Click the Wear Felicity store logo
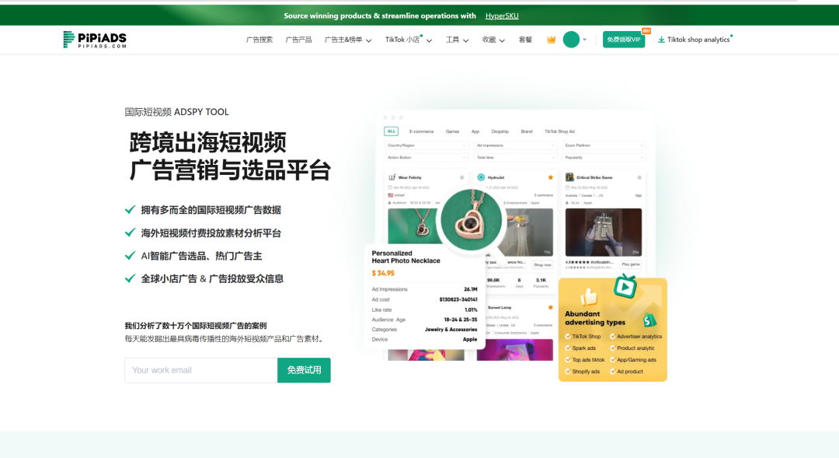839x458 pixels. coord(392,177)
